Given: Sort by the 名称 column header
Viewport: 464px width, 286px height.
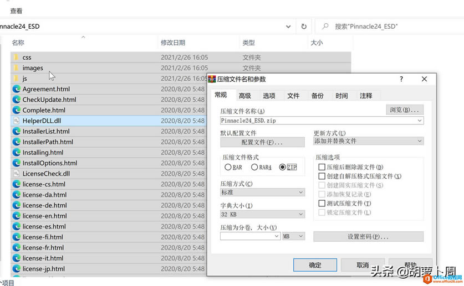Looking at the screenshot, I should (x=18, y=43).
